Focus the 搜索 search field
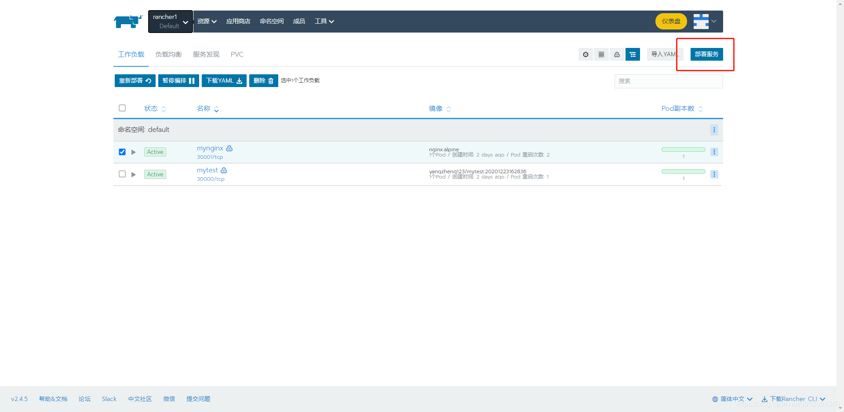Screen dimensions: 844x412 click(669, 81)
